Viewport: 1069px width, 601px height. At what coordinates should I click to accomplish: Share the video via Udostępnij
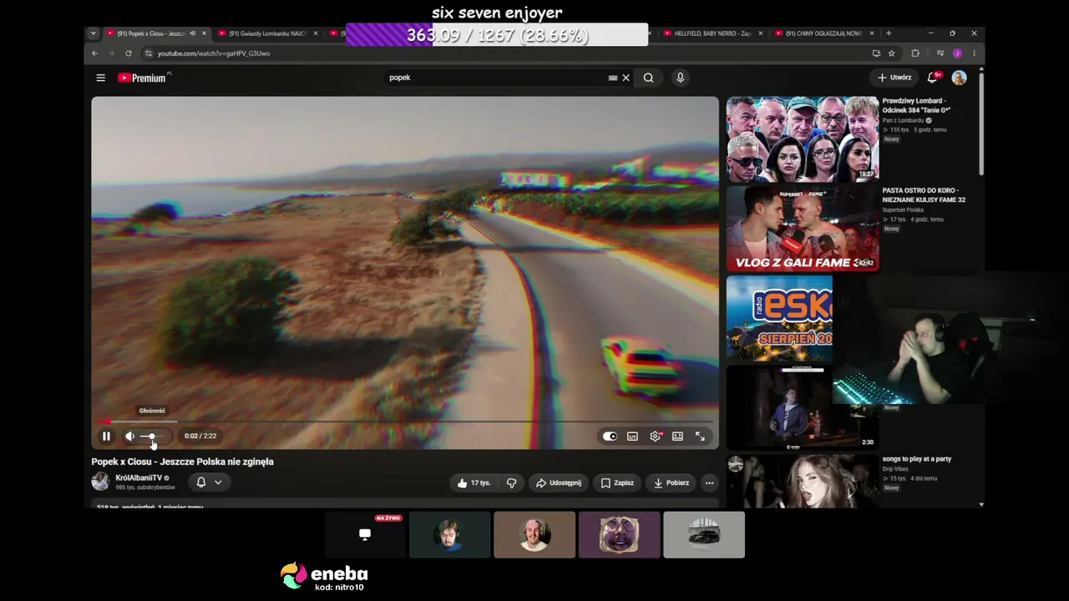558,482
